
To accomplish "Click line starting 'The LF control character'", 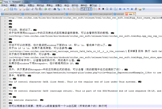I will pos(73,82).
